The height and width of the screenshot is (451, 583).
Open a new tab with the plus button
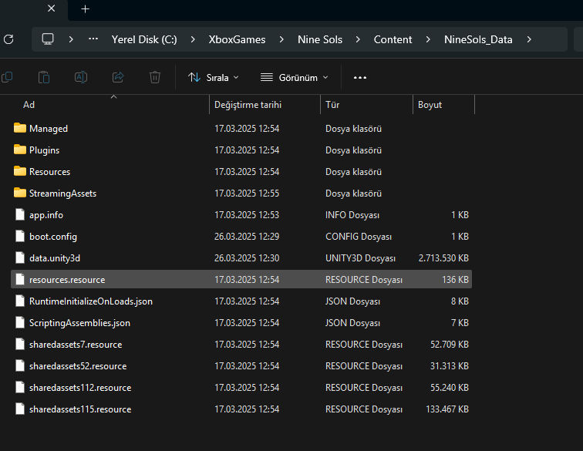tap(85, 9)
